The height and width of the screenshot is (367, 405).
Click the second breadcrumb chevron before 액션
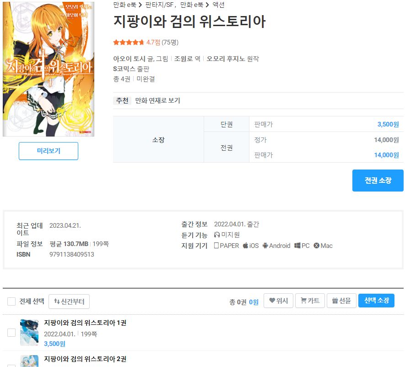[x=207, y=5]
